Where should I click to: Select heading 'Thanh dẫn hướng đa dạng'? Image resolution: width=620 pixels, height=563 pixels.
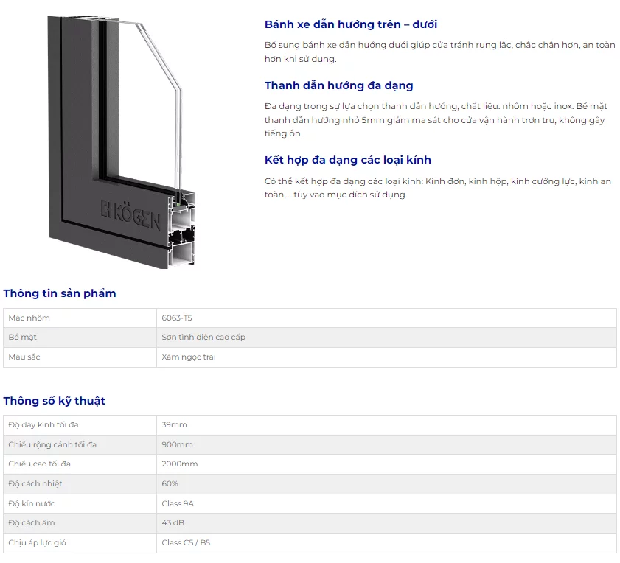[x=339, y=85]
